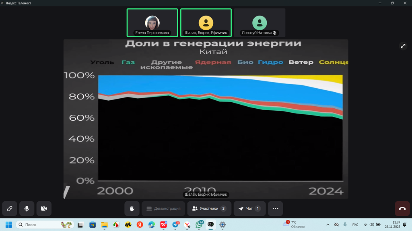Screen dimensions: 412x231
Task: Open the Чат chat panel
Action: (x=249, y=209)
